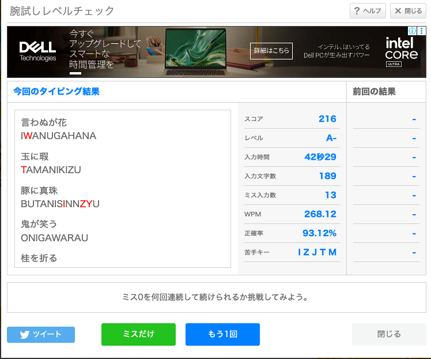Click the ad info icon on banner
The width and height of the screenshot is (431, 359).
(x=412, y=31)
